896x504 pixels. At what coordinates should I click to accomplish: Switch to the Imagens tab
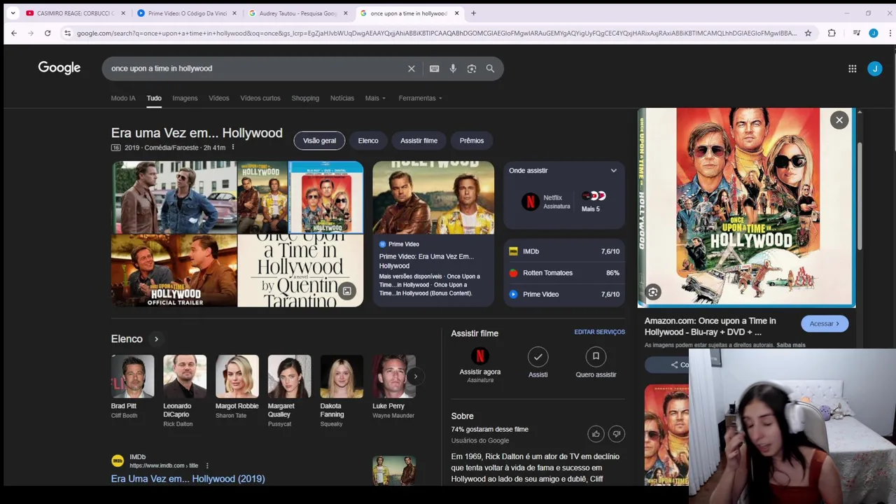click(185, 98)
